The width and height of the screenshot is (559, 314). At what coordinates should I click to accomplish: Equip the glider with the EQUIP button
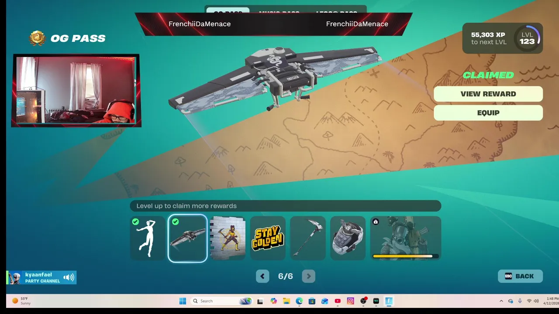488,113
